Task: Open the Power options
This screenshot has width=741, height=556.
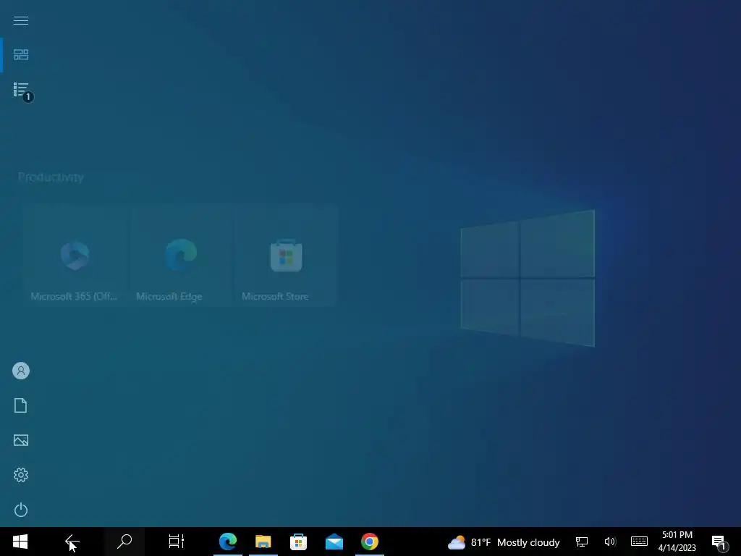Action: point(21,510)
